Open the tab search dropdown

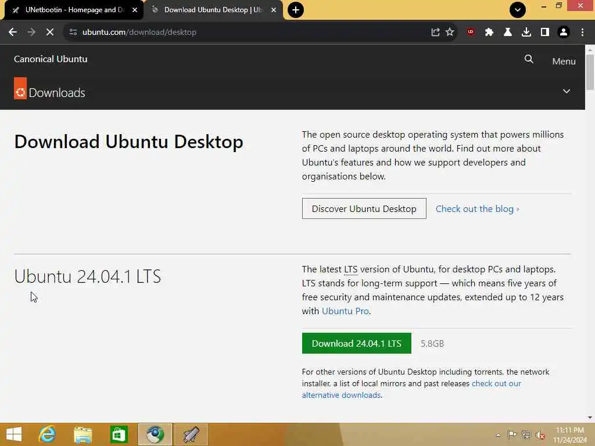(518, 10)
